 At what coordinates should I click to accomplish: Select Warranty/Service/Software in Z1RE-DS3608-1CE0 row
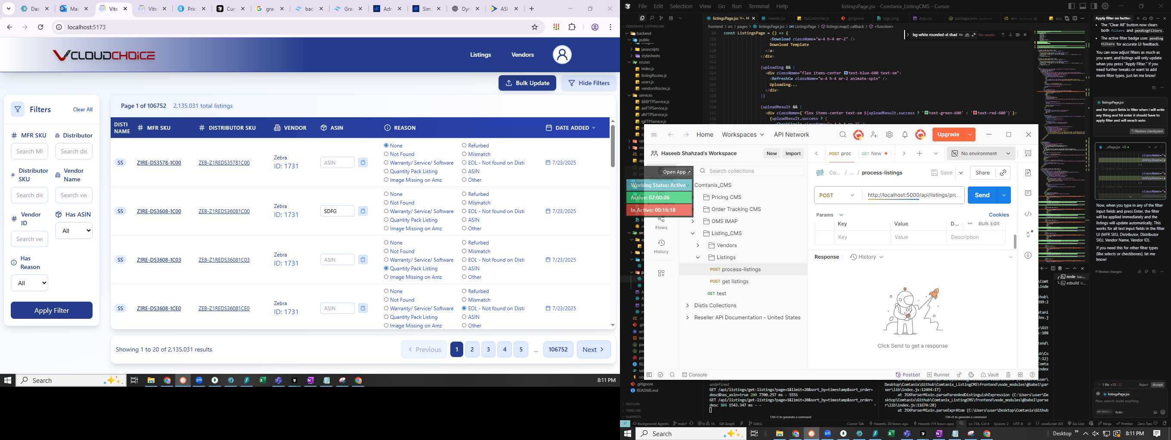pyautogui.click(x=386, y=309)
